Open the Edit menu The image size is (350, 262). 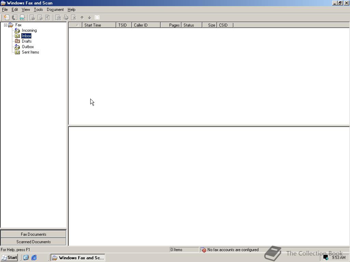15,10
